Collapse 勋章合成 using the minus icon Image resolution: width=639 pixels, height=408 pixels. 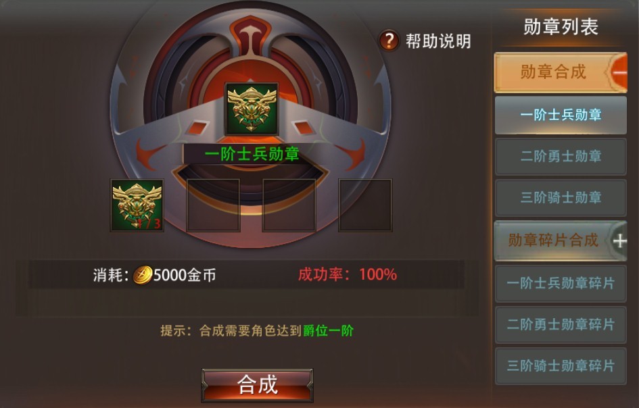coord(619,72)
